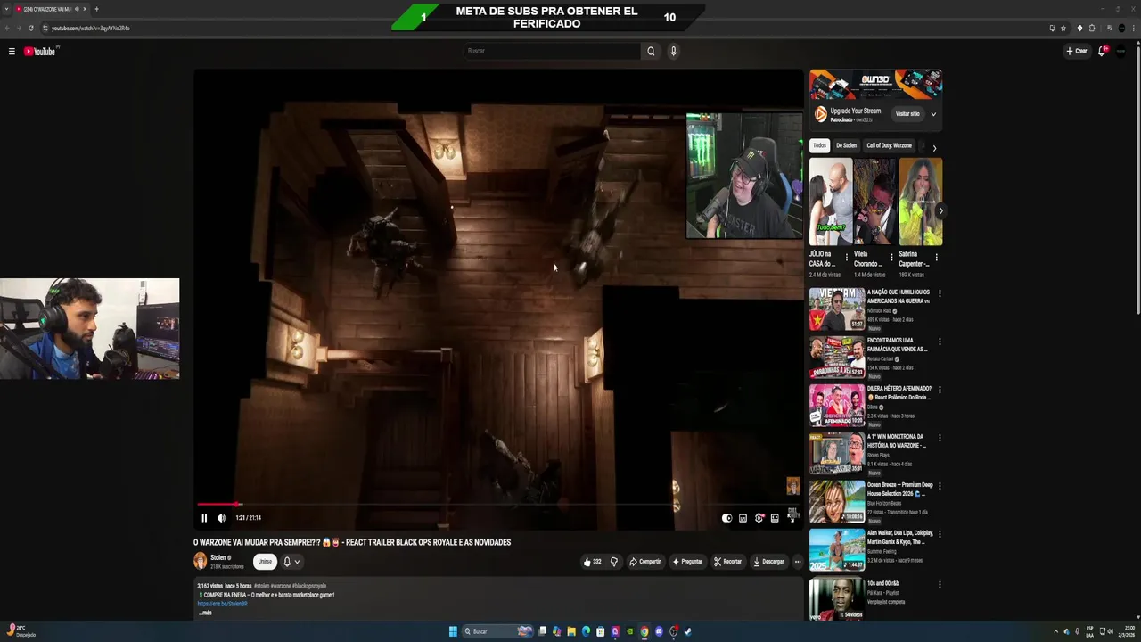The height and width of the screenshot is (642, 1141).
Task: Select the Todos filter chip
Action: [x=819, y=145]
